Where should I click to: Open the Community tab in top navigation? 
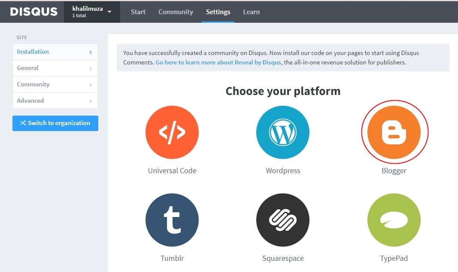(x=176, y=12)
